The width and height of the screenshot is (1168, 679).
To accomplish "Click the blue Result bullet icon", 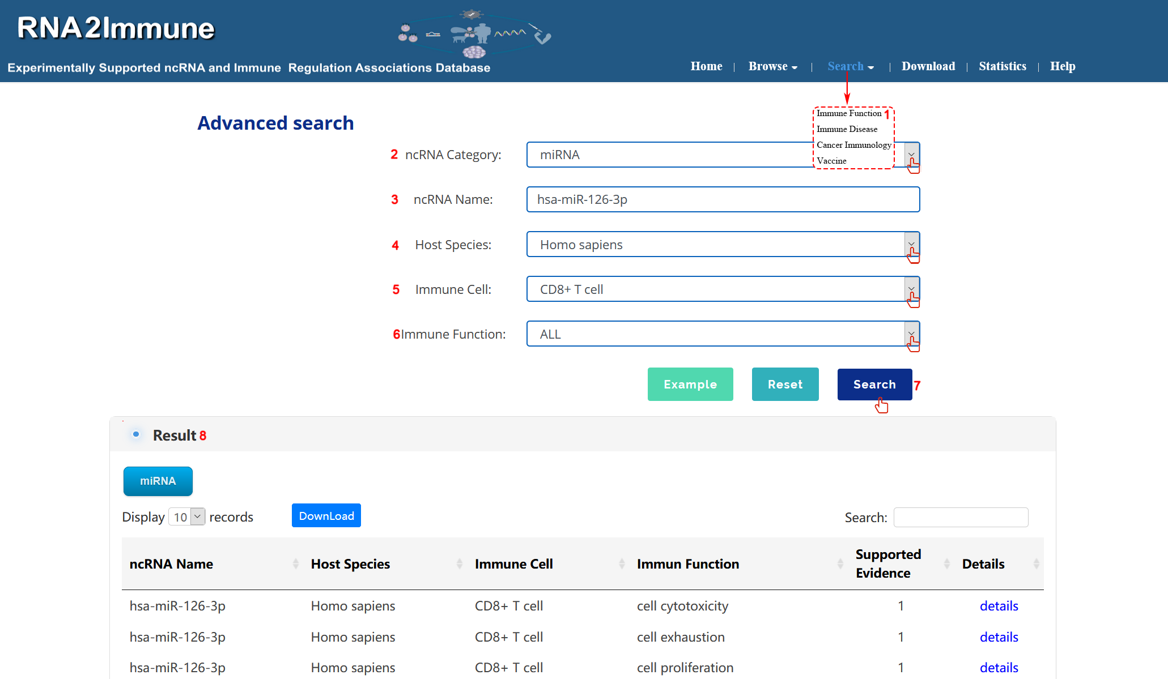I will point(136,434).
